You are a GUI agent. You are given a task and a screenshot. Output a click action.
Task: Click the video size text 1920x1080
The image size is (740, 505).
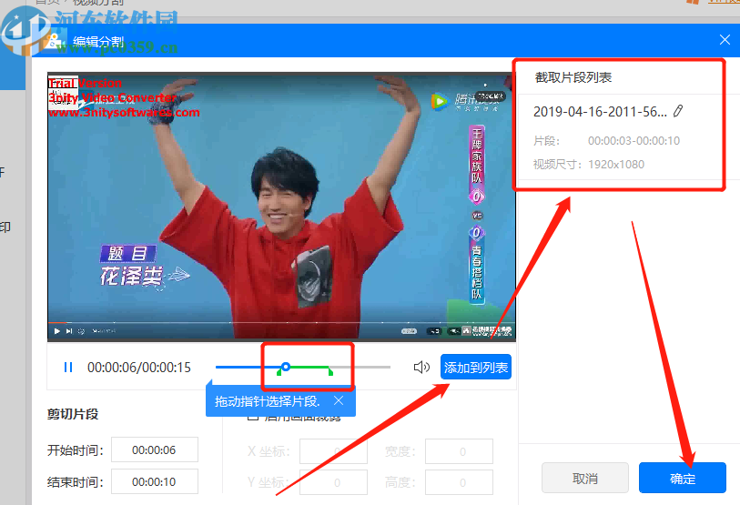click(616, 165)
